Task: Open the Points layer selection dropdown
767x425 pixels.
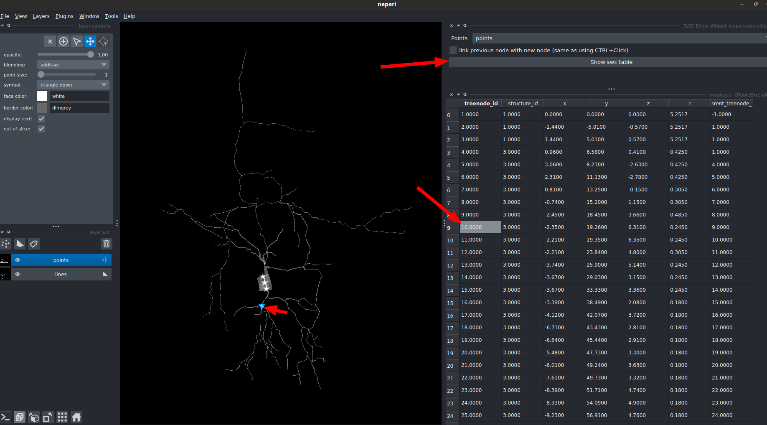Action: pos(620,38)
